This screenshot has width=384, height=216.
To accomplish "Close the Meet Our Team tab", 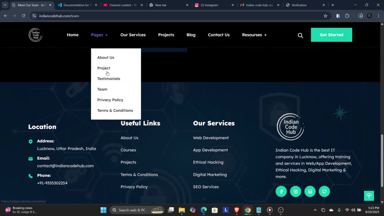I will click(50, 5).
